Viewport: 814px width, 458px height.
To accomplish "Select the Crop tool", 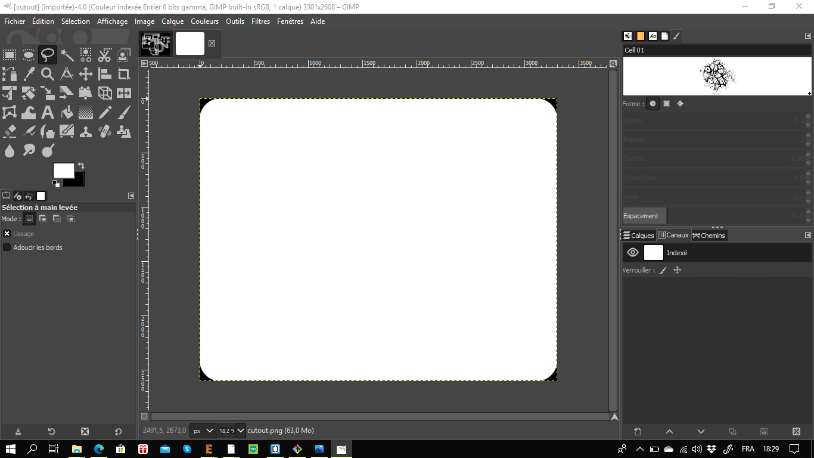I will coord(124,75).
